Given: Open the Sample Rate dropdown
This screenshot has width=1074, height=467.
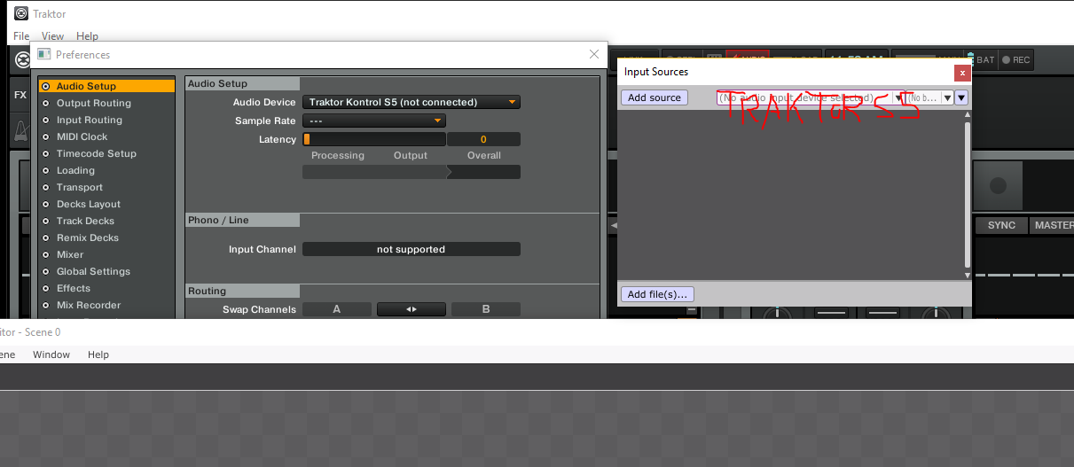Looking at the screenshot, I should [374, 121].
